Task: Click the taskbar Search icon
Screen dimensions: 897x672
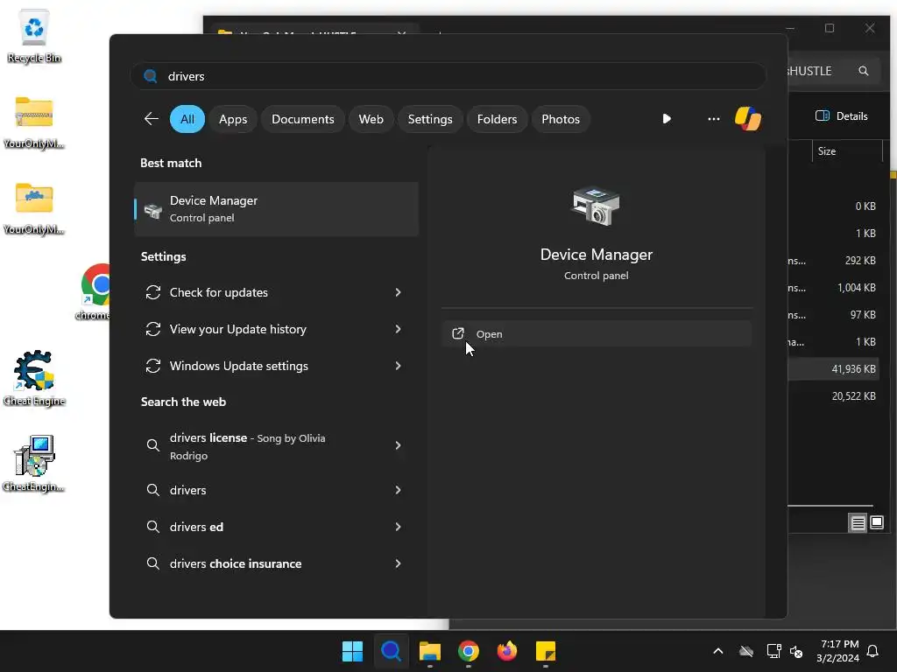Action: coord(392,651)
